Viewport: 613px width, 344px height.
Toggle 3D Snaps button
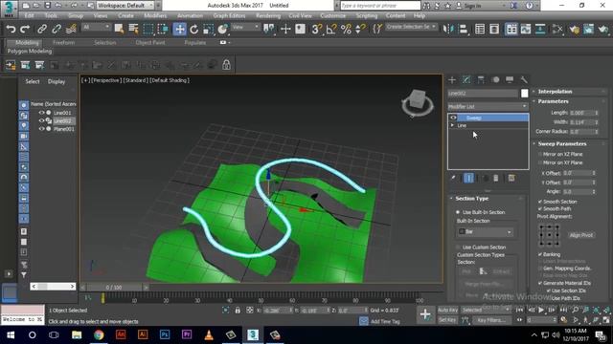point(317,29)
